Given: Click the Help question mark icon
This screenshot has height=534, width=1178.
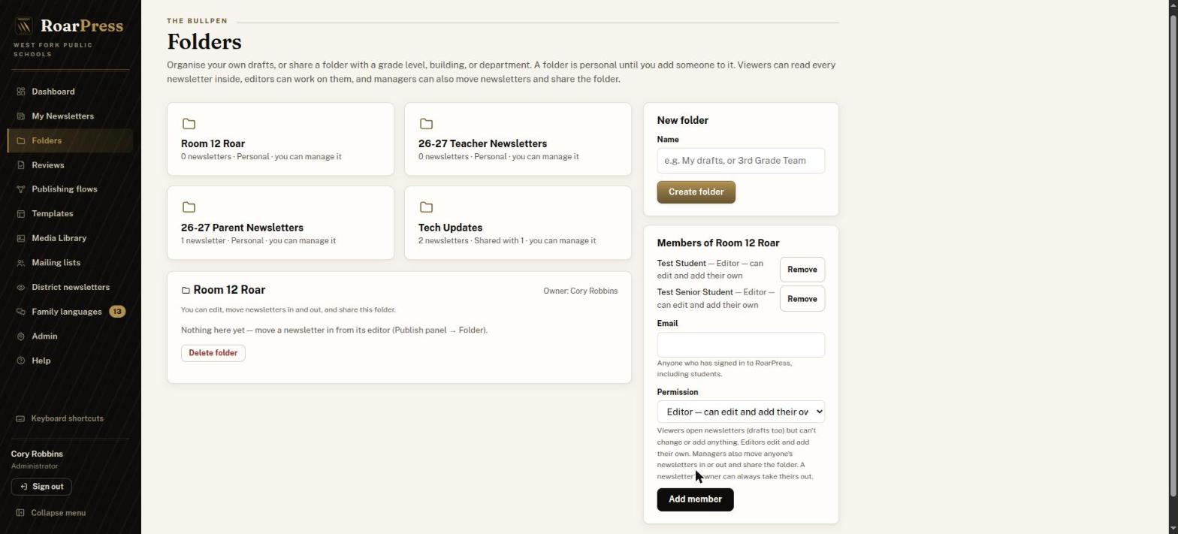Looking at the screenshot, I should (x=21, y=361).
